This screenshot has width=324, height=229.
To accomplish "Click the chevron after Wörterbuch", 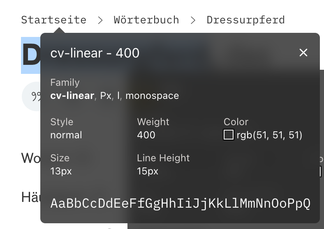I will (193, 20).
